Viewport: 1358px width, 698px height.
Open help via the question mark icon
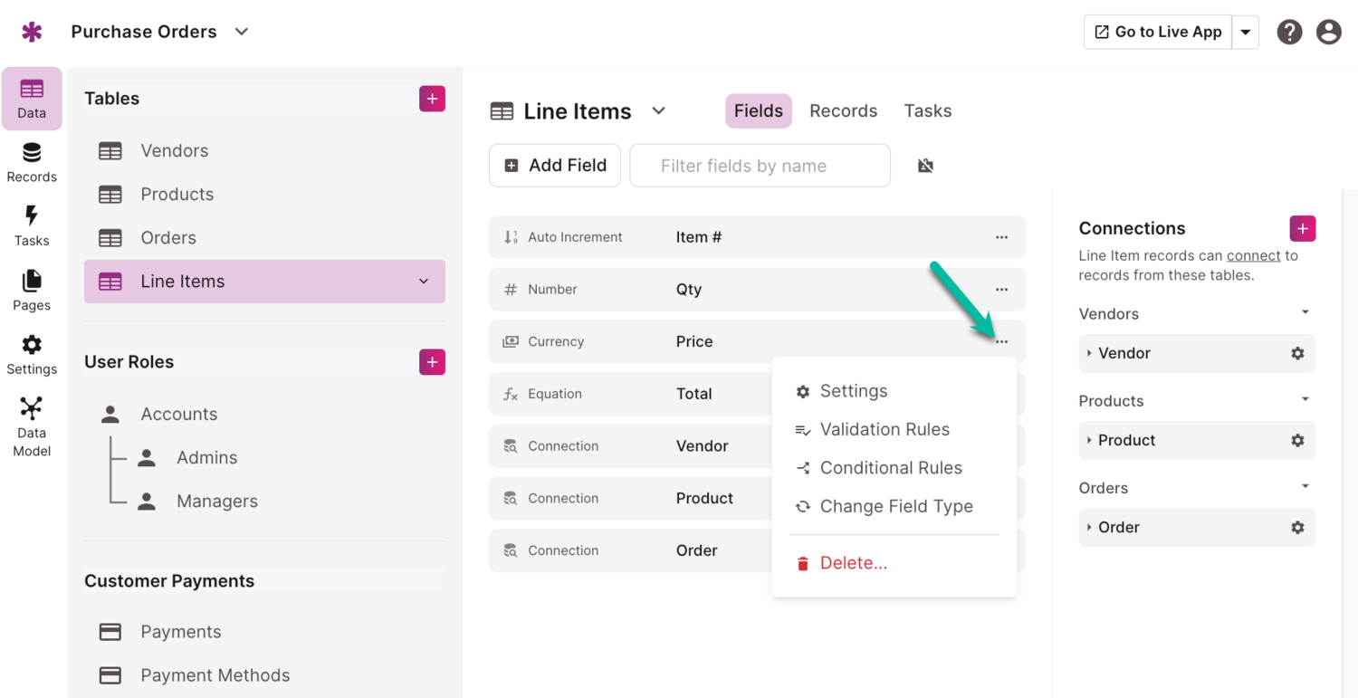click(1289, 31)
